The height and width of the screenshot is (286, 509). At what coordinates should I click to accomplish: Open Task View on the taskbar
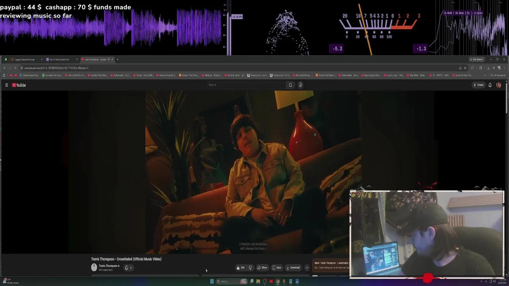[x=252, y=281]
